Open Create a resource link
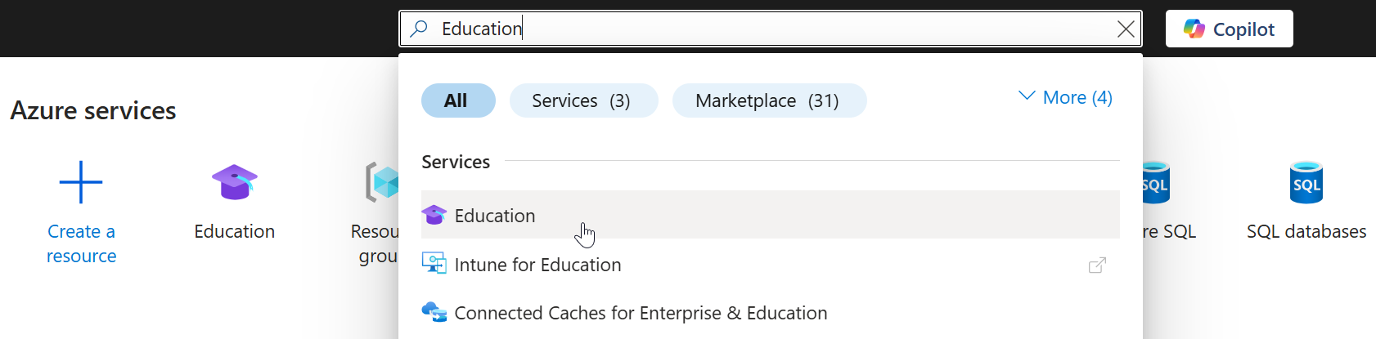Screen dimensions: 1376x339 [81, 243]
